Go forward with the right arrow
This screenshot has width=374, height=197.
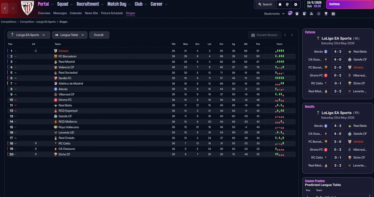click(x=13, y=8)
